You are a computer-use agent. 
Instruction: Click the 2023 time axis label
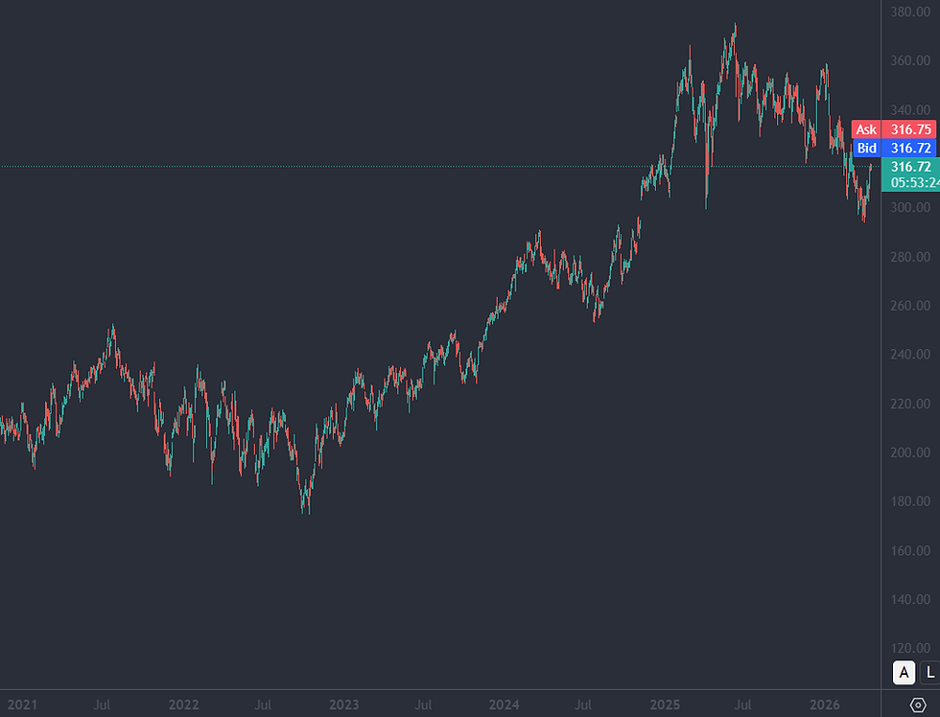click(343, 705)
